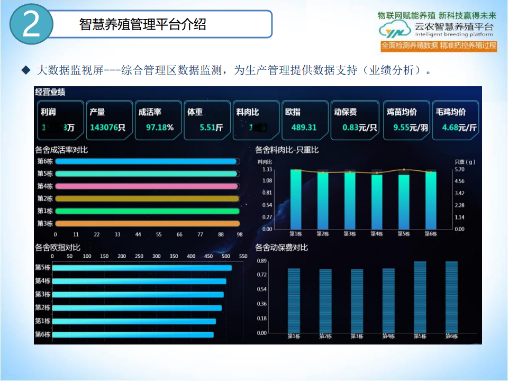Select the 第5栋 bar in 各舍欧指对比
This screenshot has width=508, height=381.
pyautogui.click(x=142, y=268)
